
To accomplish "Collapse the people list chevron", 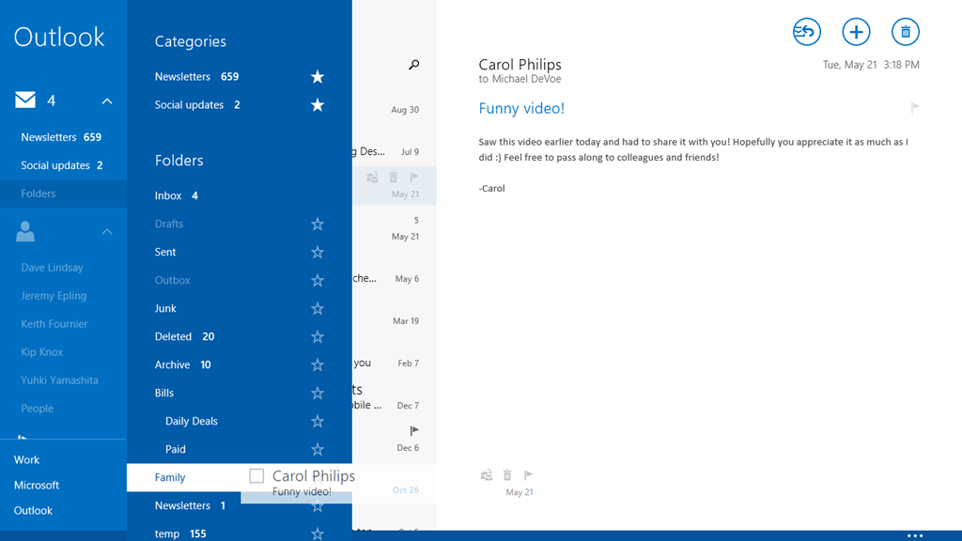I will [107, 232].
